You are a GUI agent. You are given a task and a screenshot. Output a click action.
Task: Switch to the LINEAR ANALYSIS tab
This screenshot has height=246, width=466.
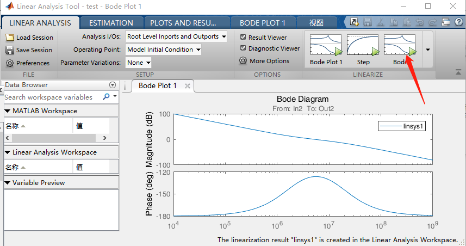tap(40, 23)
